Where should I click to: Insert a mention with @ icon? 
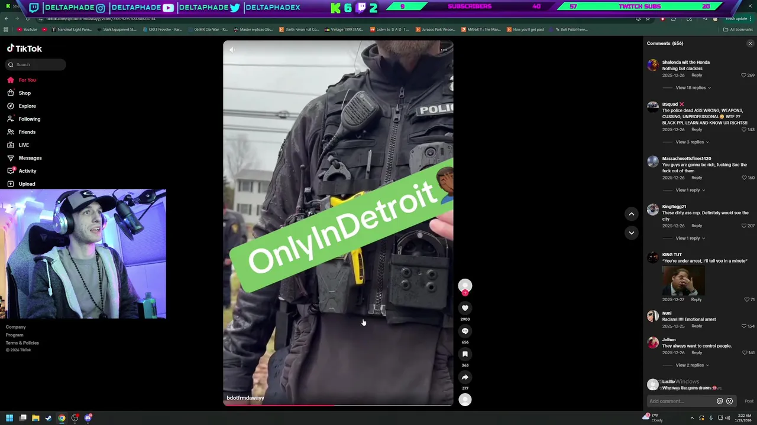click(x=720, y=401)
